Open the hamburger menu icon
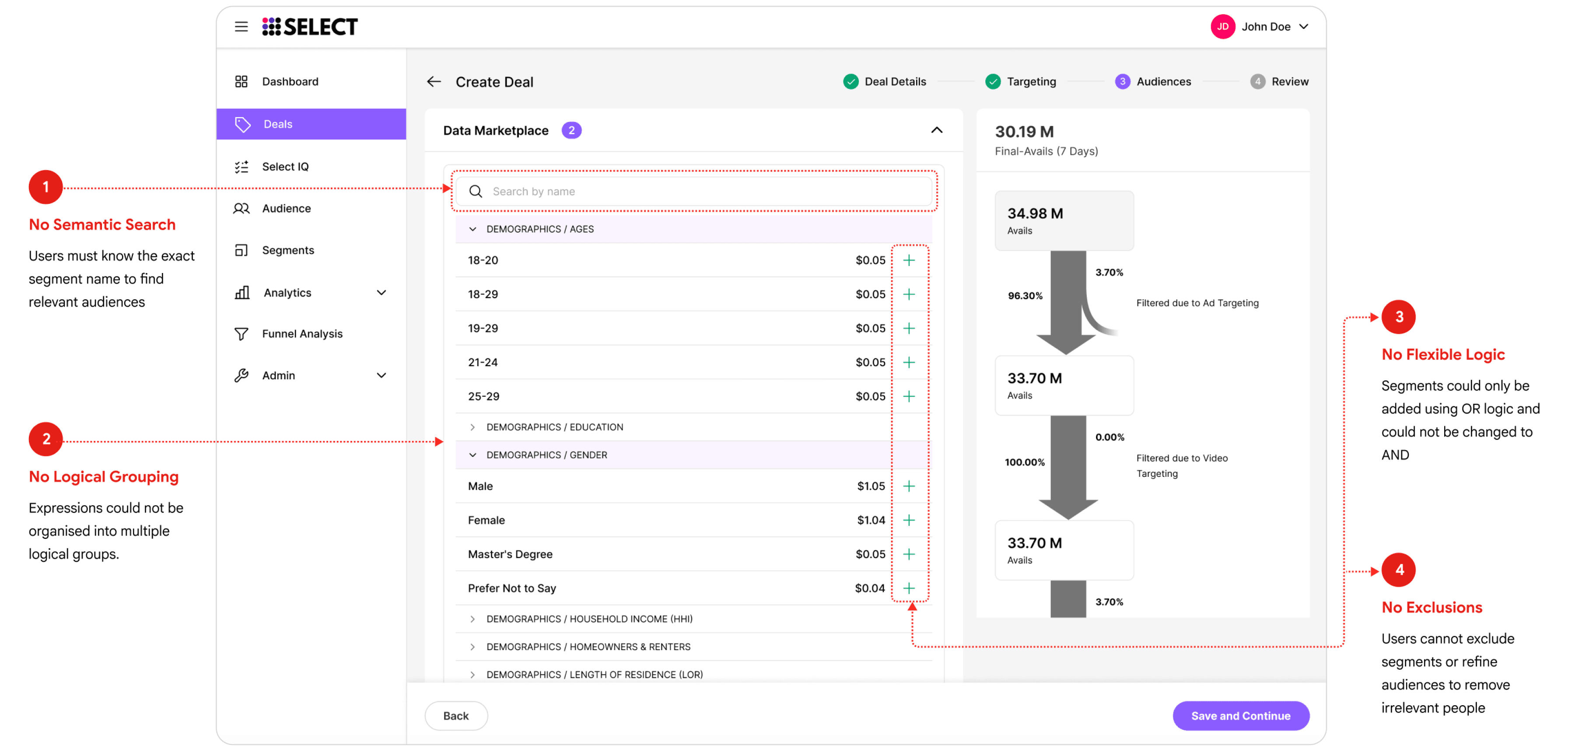The height and width of the screenshot is (752, 1575). pyautogui.click(x=241, y=26)
